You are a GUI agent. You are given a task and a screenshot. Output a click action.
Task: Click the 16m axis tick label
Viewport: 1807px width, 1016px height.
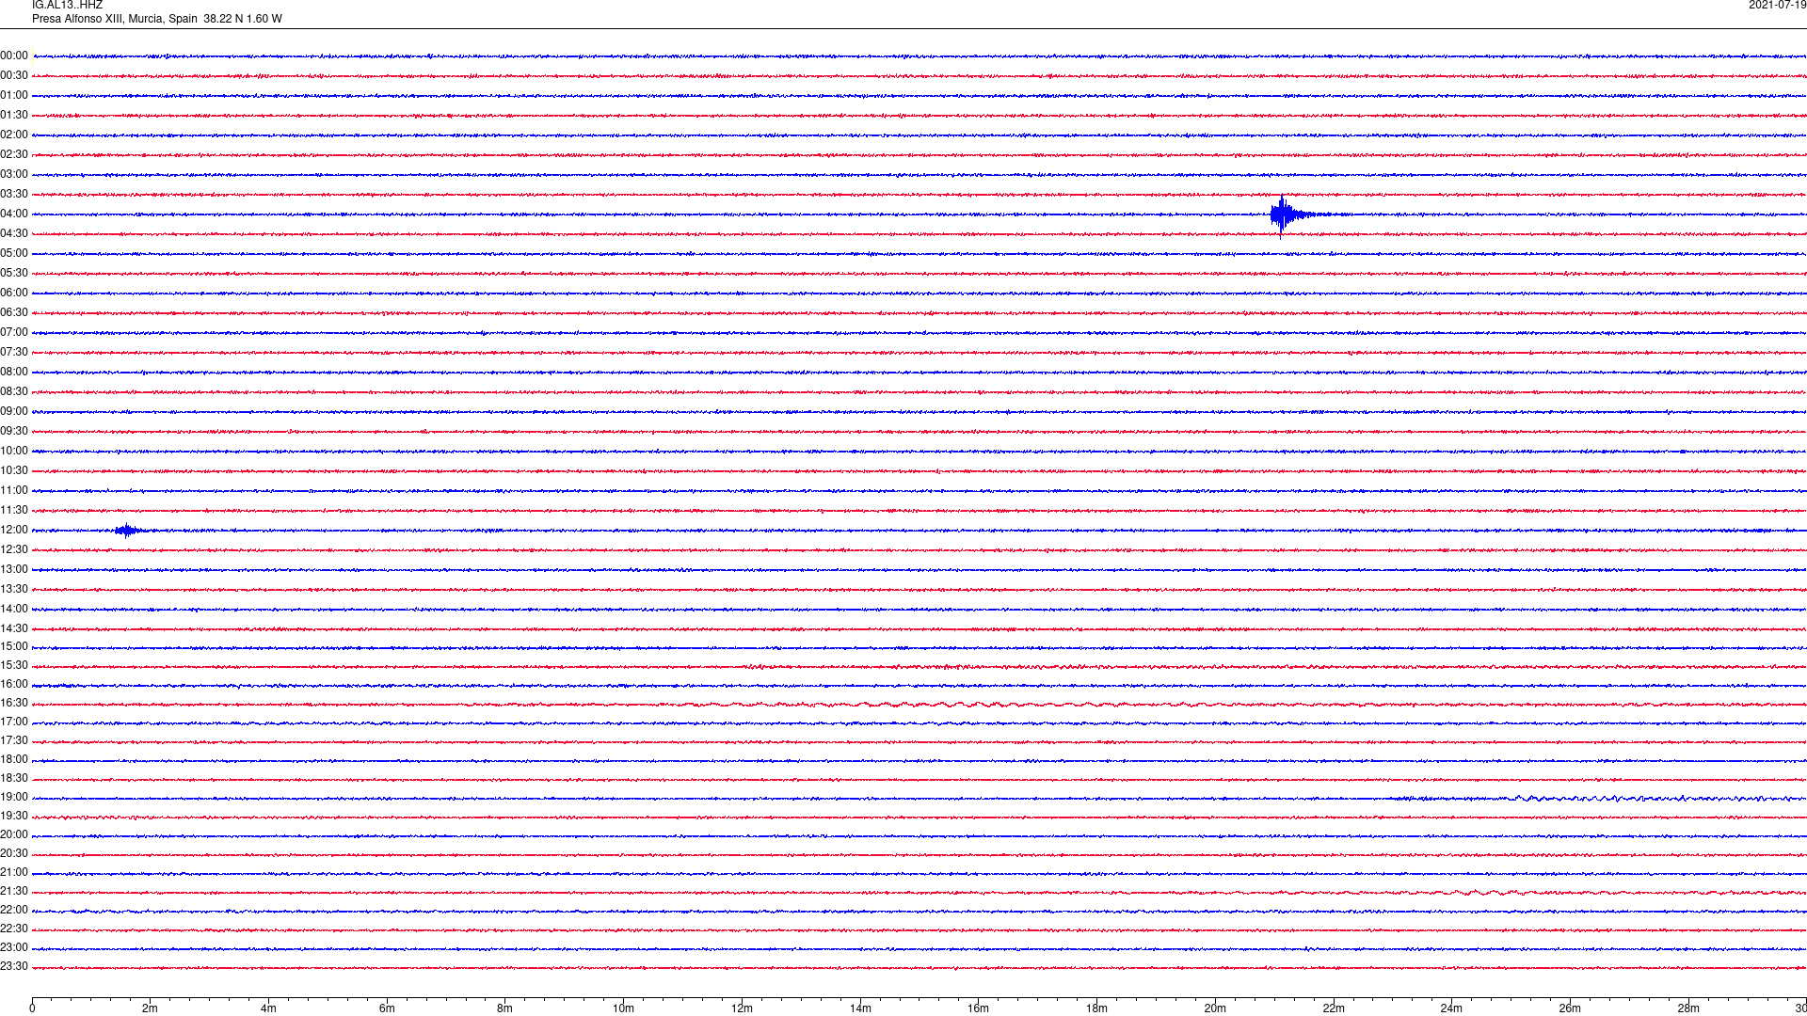(978, 1009)
